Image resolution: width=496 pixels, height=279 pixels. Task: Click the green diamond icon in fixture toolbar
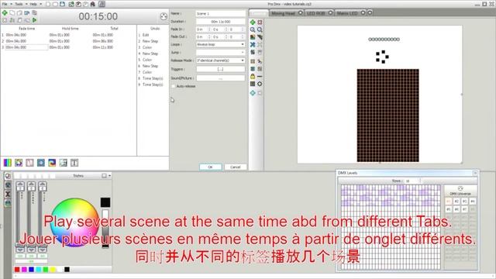[253, 22]
